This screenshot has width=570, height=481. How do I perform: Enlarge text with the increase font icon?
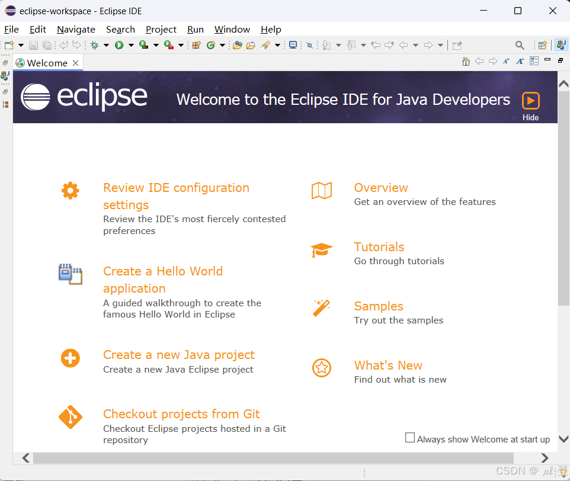(520, 61)
